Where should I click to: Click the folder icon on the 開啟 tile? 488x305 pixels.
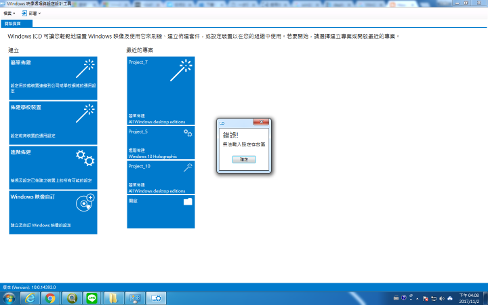tap(188, 201)
